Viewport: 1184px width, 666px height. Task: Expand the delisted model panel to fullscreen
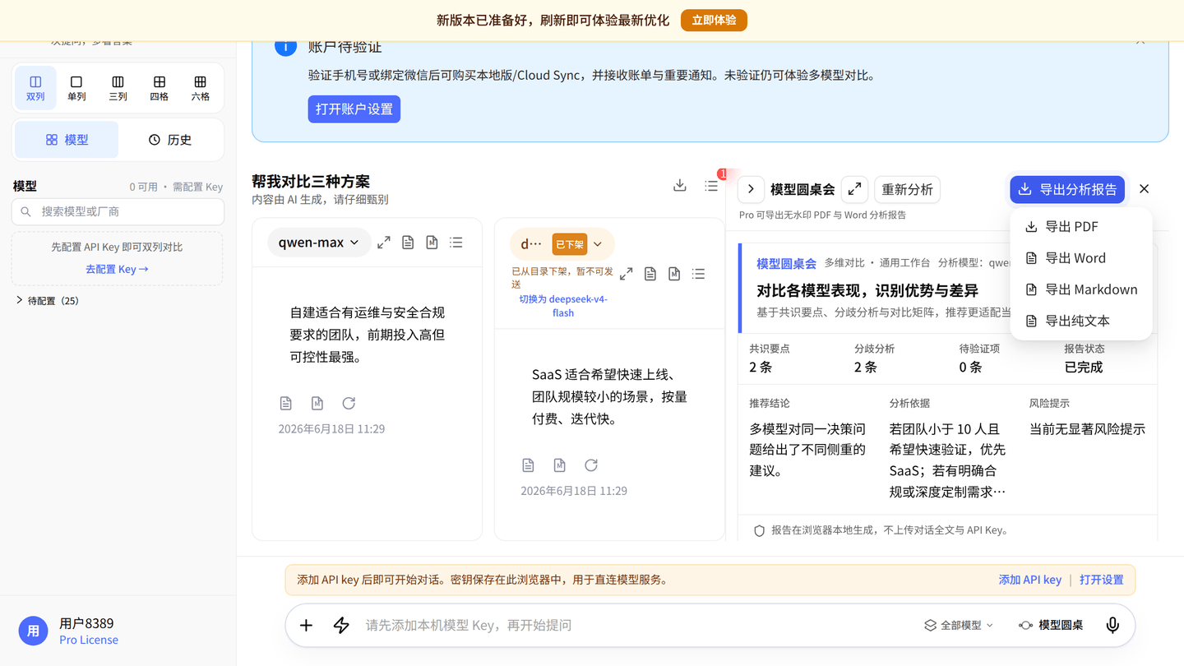point(627,274)
